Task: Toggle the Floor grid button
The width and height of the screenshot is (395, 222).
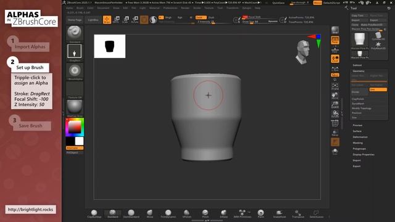Action: 335,49
